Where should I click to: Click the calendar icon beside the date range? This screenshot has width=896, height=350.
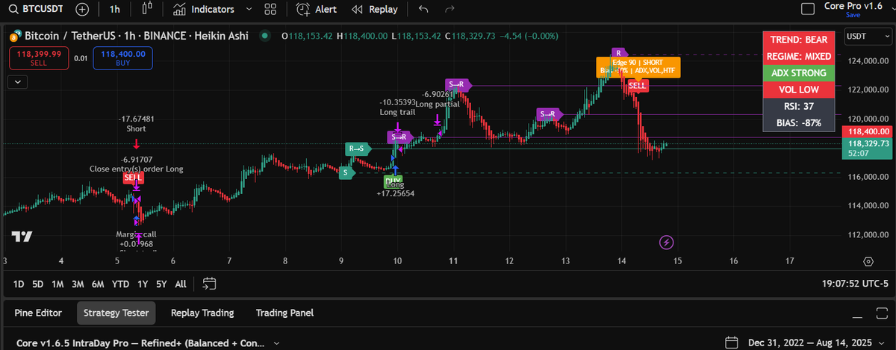[732, 342]
